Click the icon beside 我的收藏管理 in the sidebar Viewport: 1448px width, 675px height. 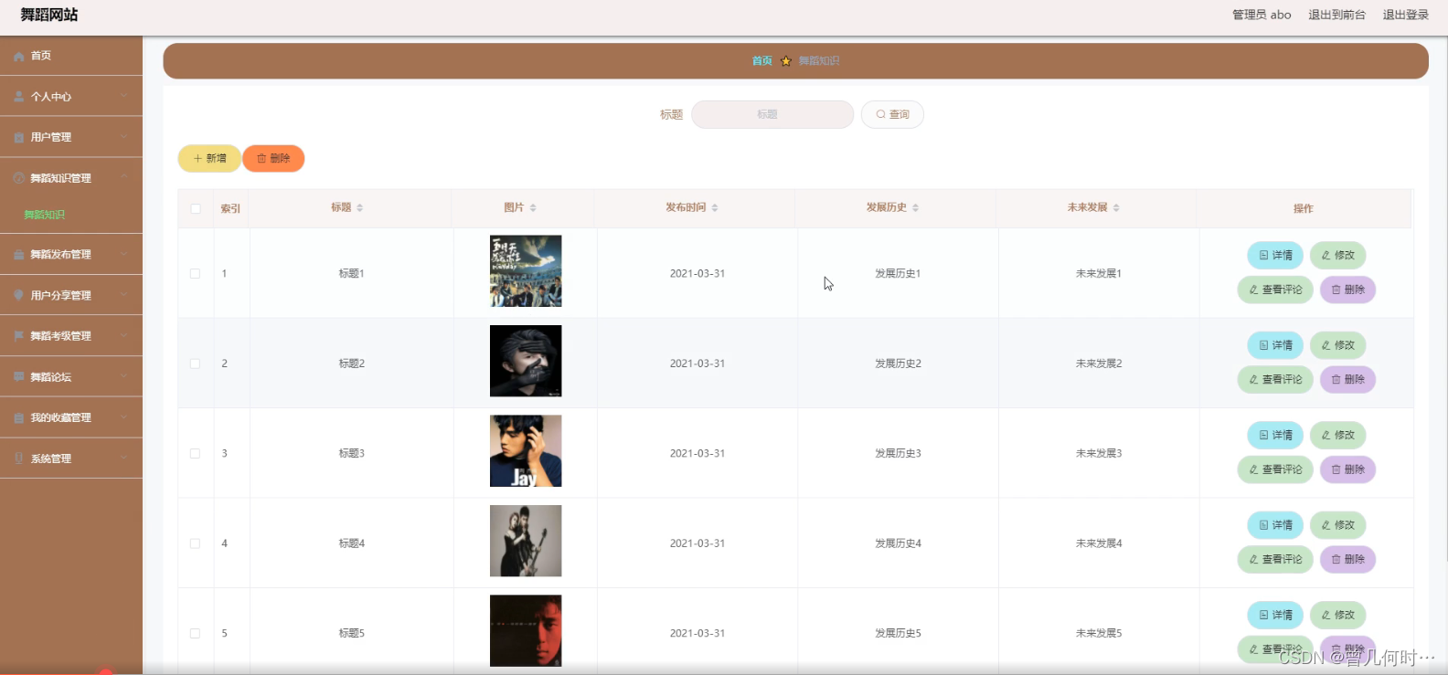coord(18,417)
